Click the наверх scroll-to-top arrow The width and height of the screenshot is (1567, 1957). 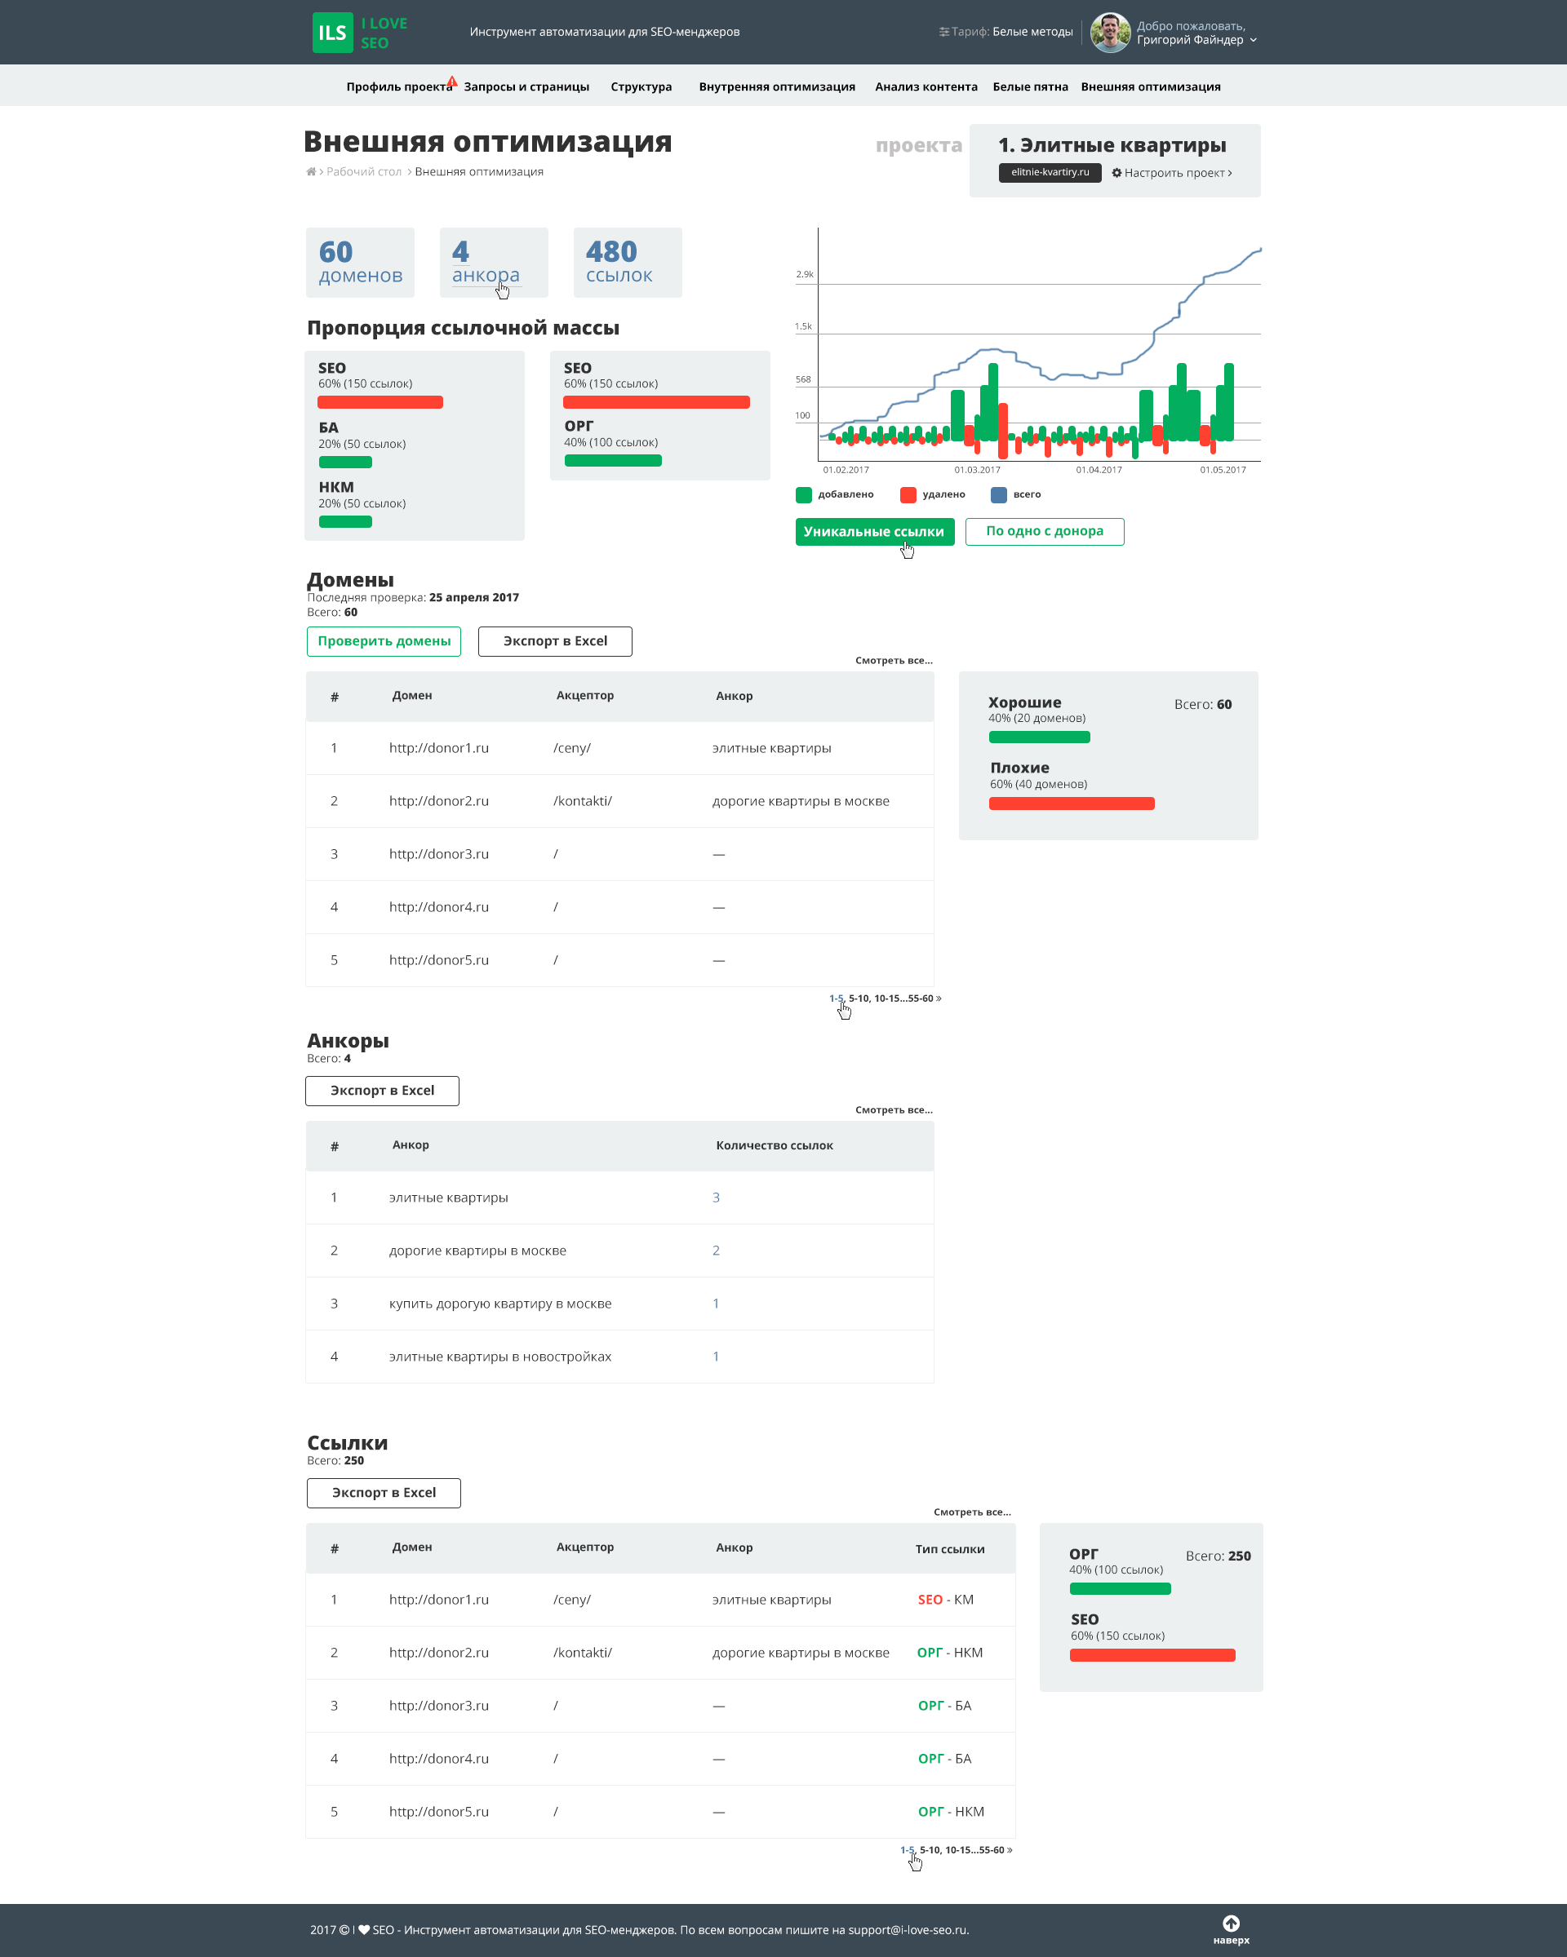coord(1231,1929)
